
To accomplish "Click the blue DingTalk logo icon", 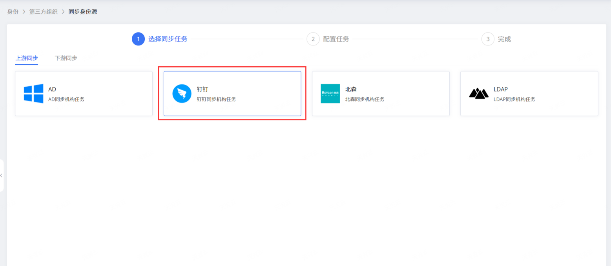I will point(182,94).
